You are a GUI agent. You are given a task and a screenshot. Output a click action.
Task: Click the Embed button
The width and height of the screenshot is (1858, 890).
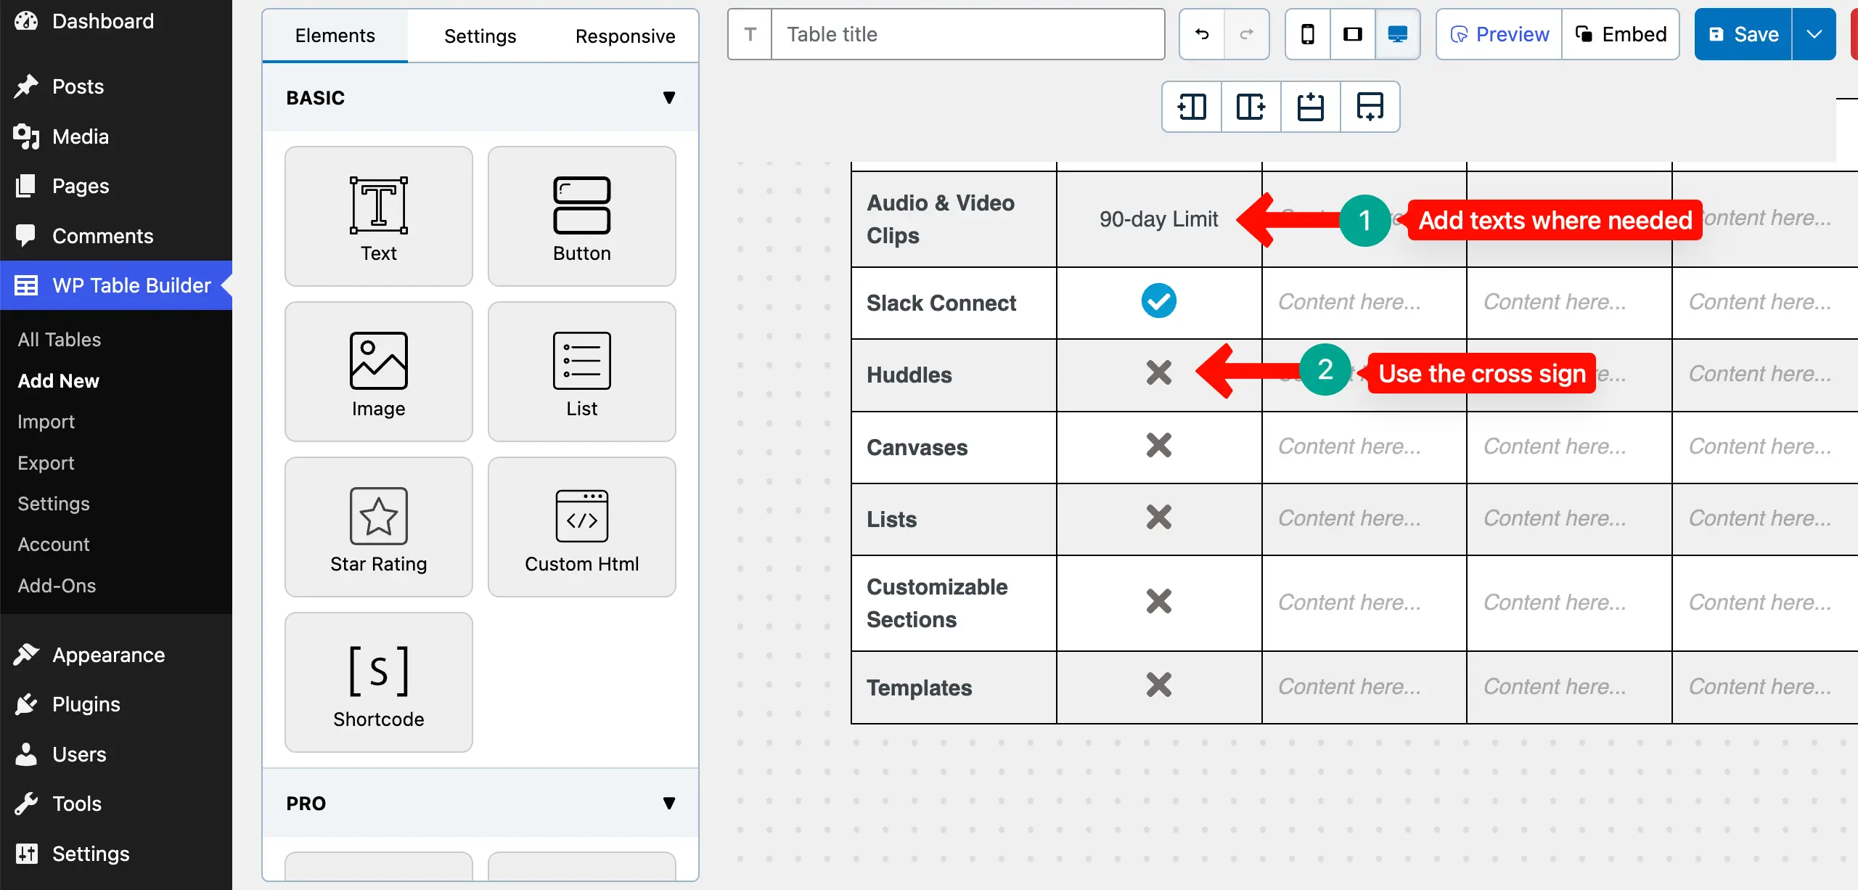coord(1621,34)
